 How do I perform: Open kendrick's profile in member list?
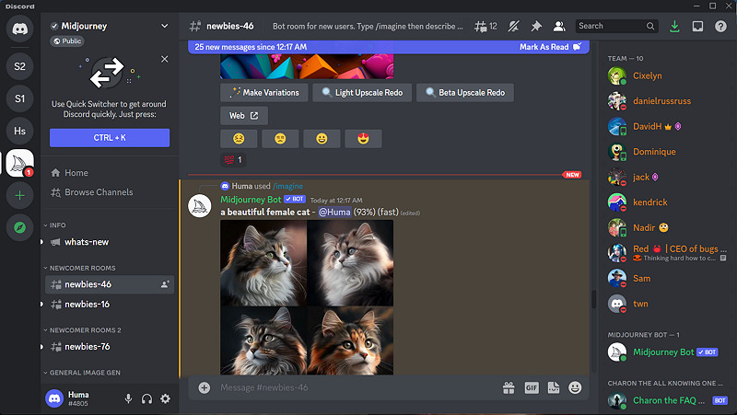667,202
